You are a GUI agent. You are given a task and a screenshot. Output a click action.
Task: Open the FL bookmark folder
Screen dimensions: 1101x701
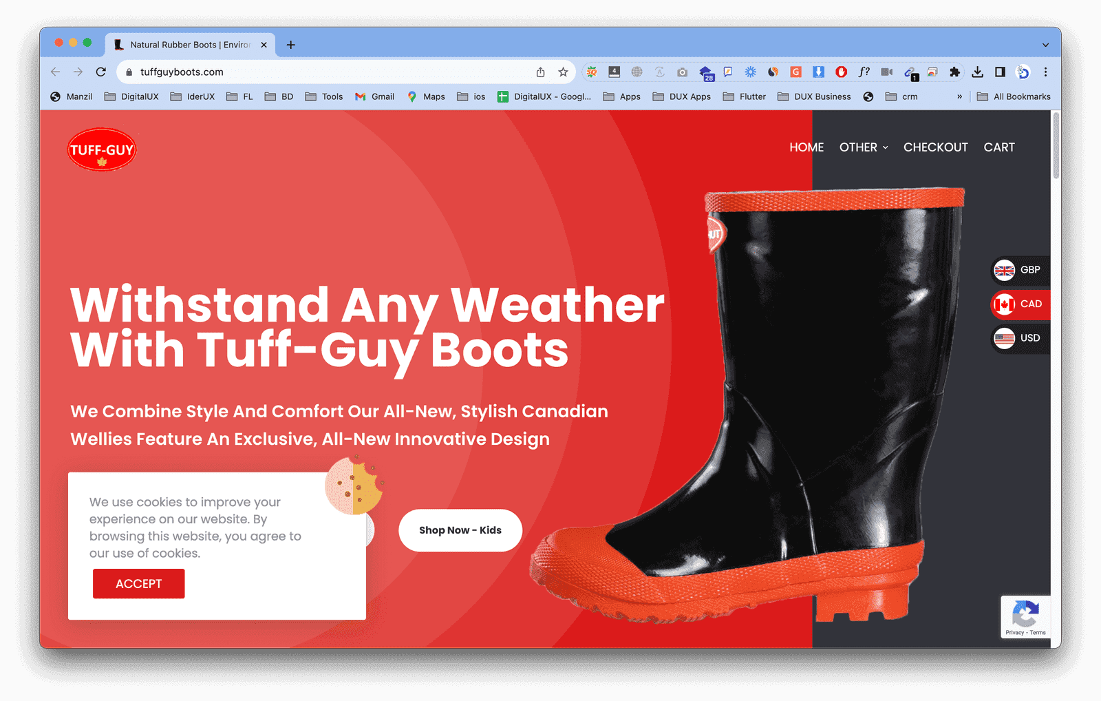239,96
